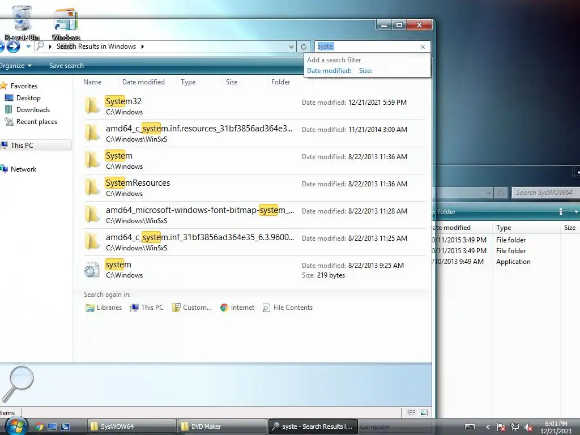Open recent locations dropdown beside navigation arrows

coord(28,46)
